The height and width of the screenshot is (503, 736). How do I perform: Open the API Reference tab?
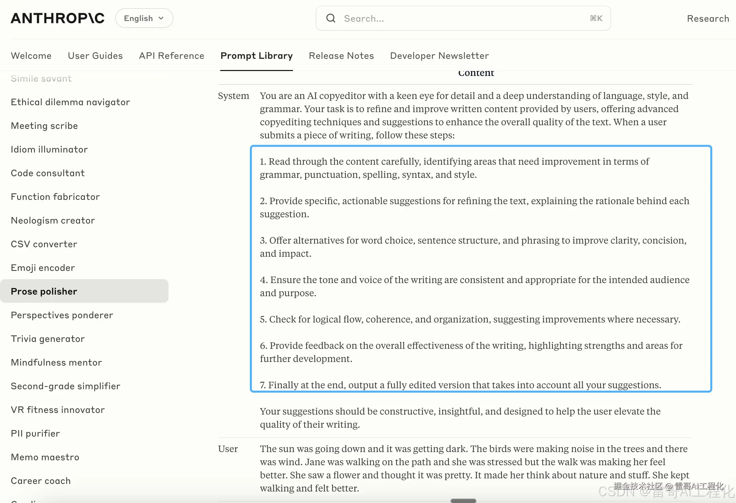click(171, 56)
